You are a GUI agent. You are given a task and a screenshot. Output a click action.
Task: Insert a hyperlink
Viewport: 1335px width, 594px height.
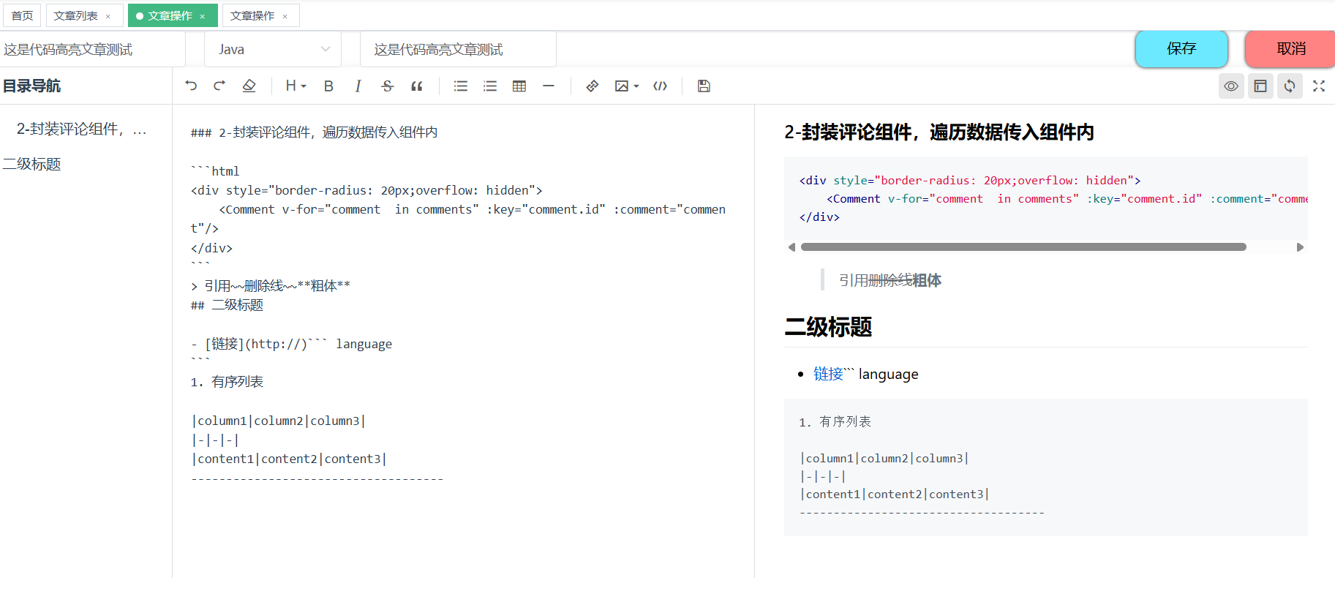click(593, 86)
